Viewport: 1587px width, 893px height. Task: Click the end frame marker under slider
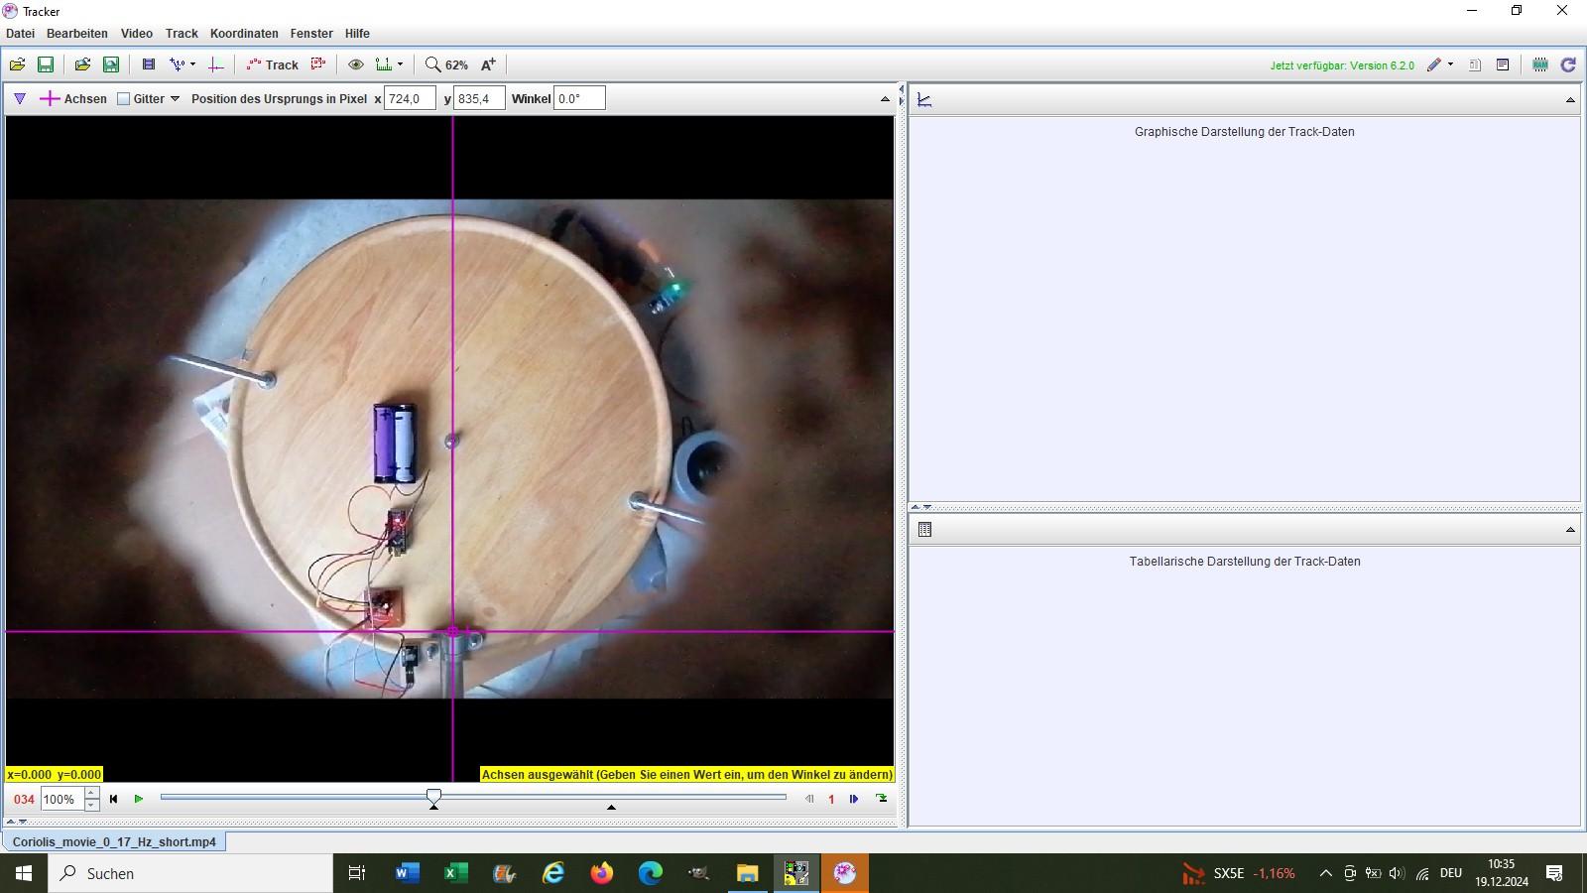coord(611,807)
